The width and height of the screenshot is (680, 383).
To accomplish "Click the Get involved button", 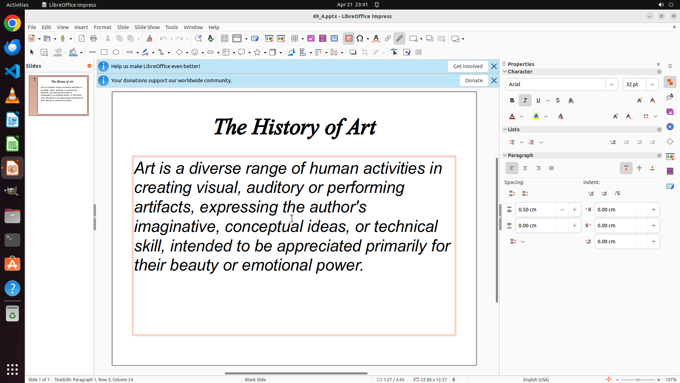I will pyautogui.click(x=467, y=66).
